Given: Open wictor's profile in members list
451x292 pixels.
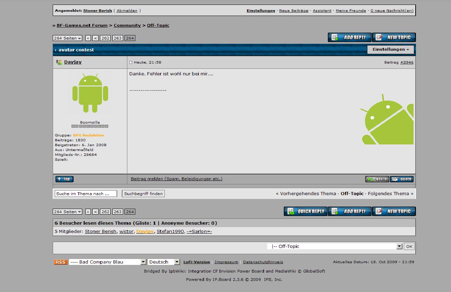Looking at the screenshot, I should tap(127, 232).
